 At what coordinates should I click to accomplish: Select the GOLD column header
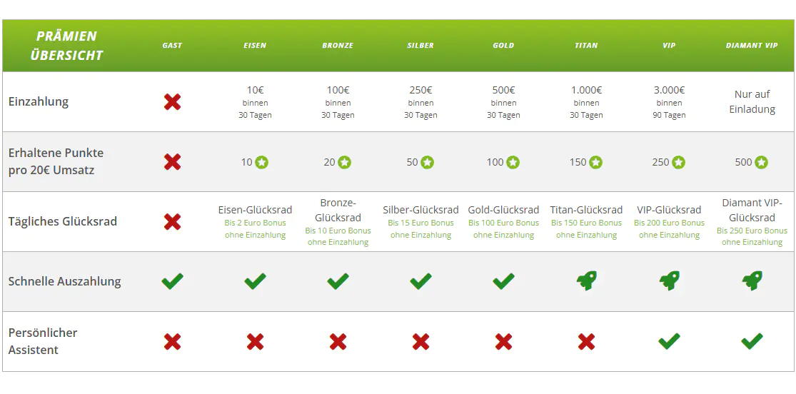(503, 46)
